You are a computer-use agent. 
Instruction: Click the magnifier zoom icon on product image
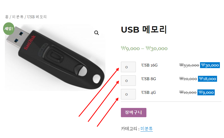click(97, 33)
